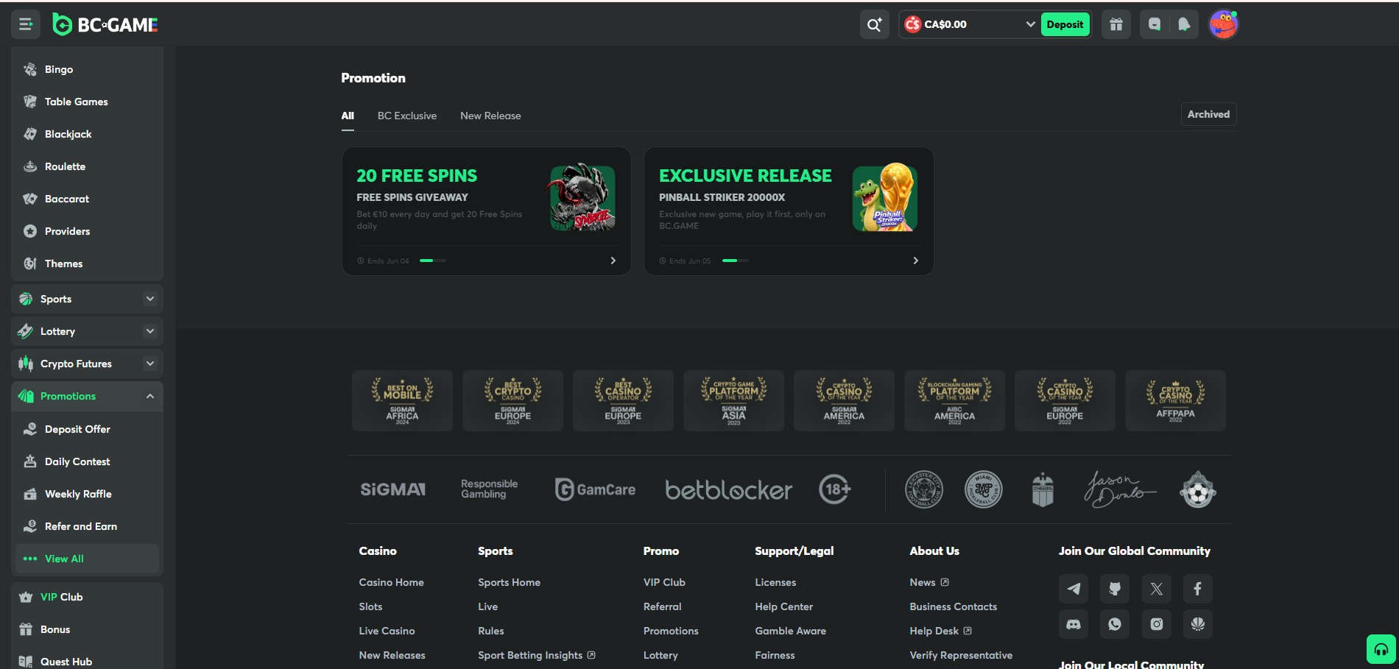Click the Pinball Striker game thumbnail
Viewport: 1399px width, 669px height.
(885, 197)
